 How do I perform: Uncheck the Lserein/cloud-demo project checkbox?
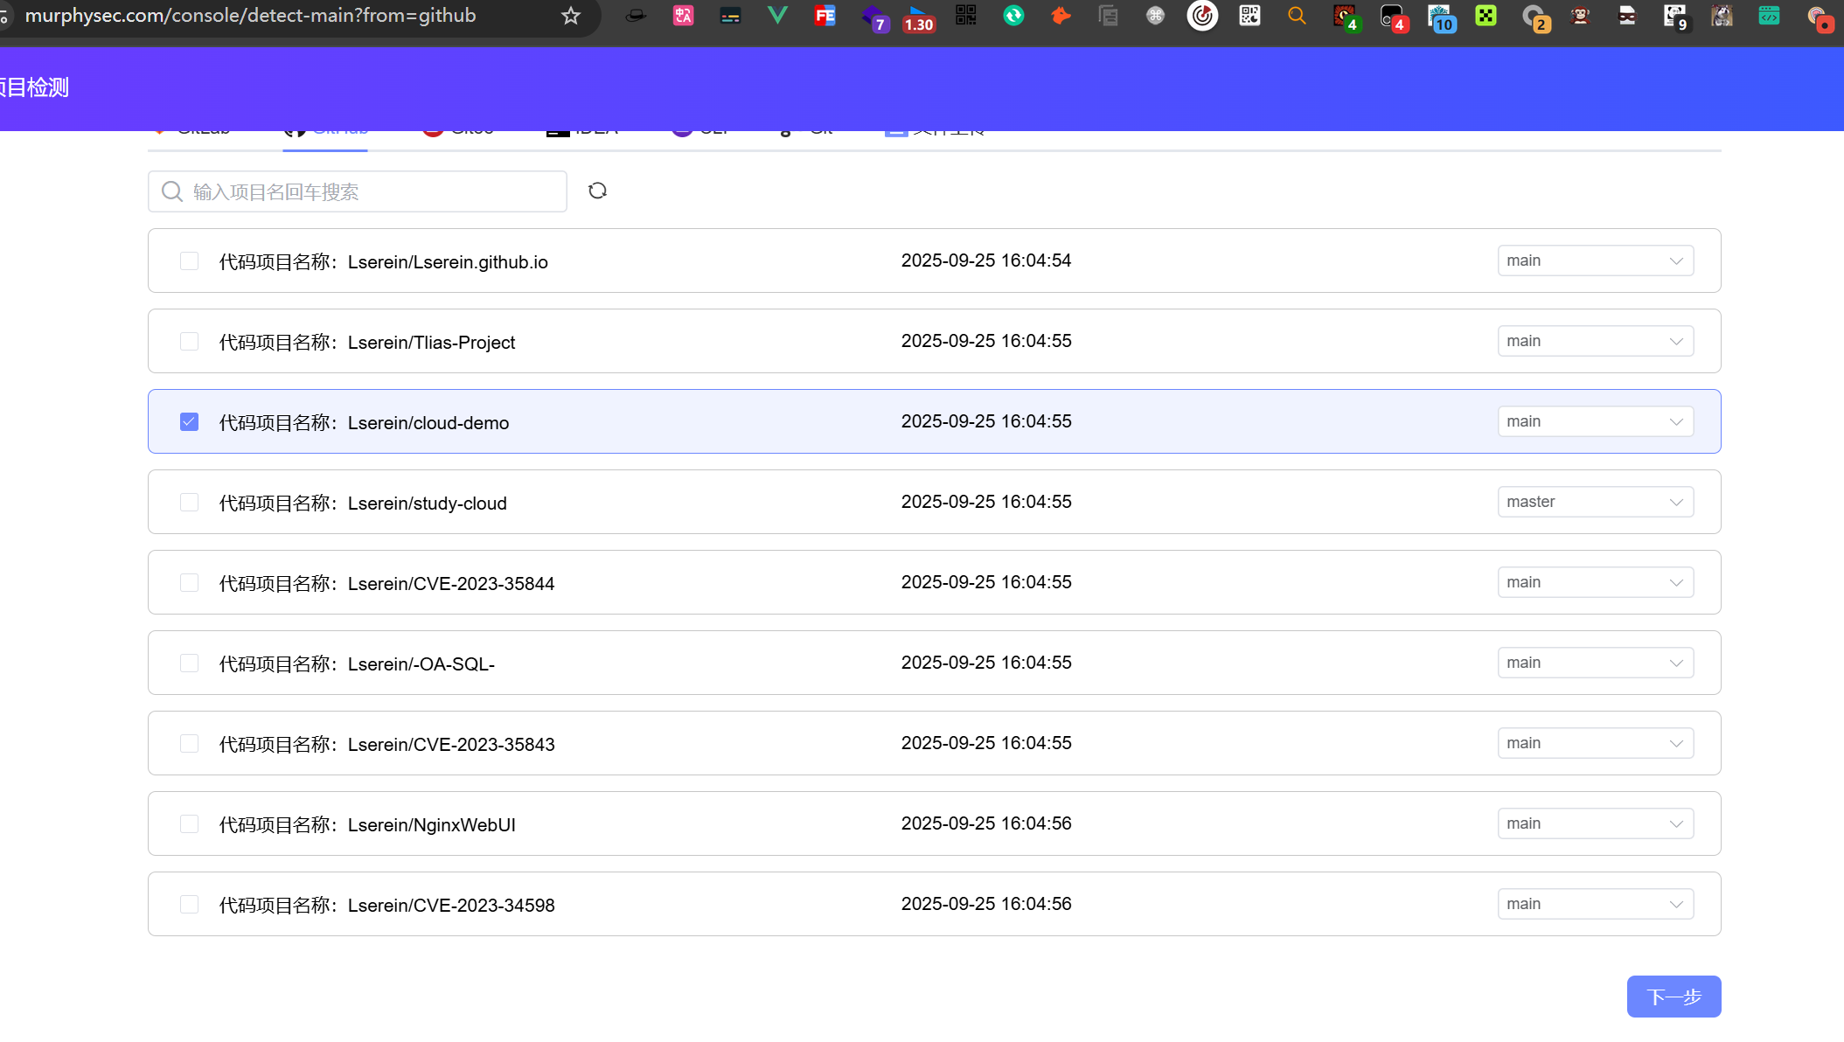(x=189, y=422)
